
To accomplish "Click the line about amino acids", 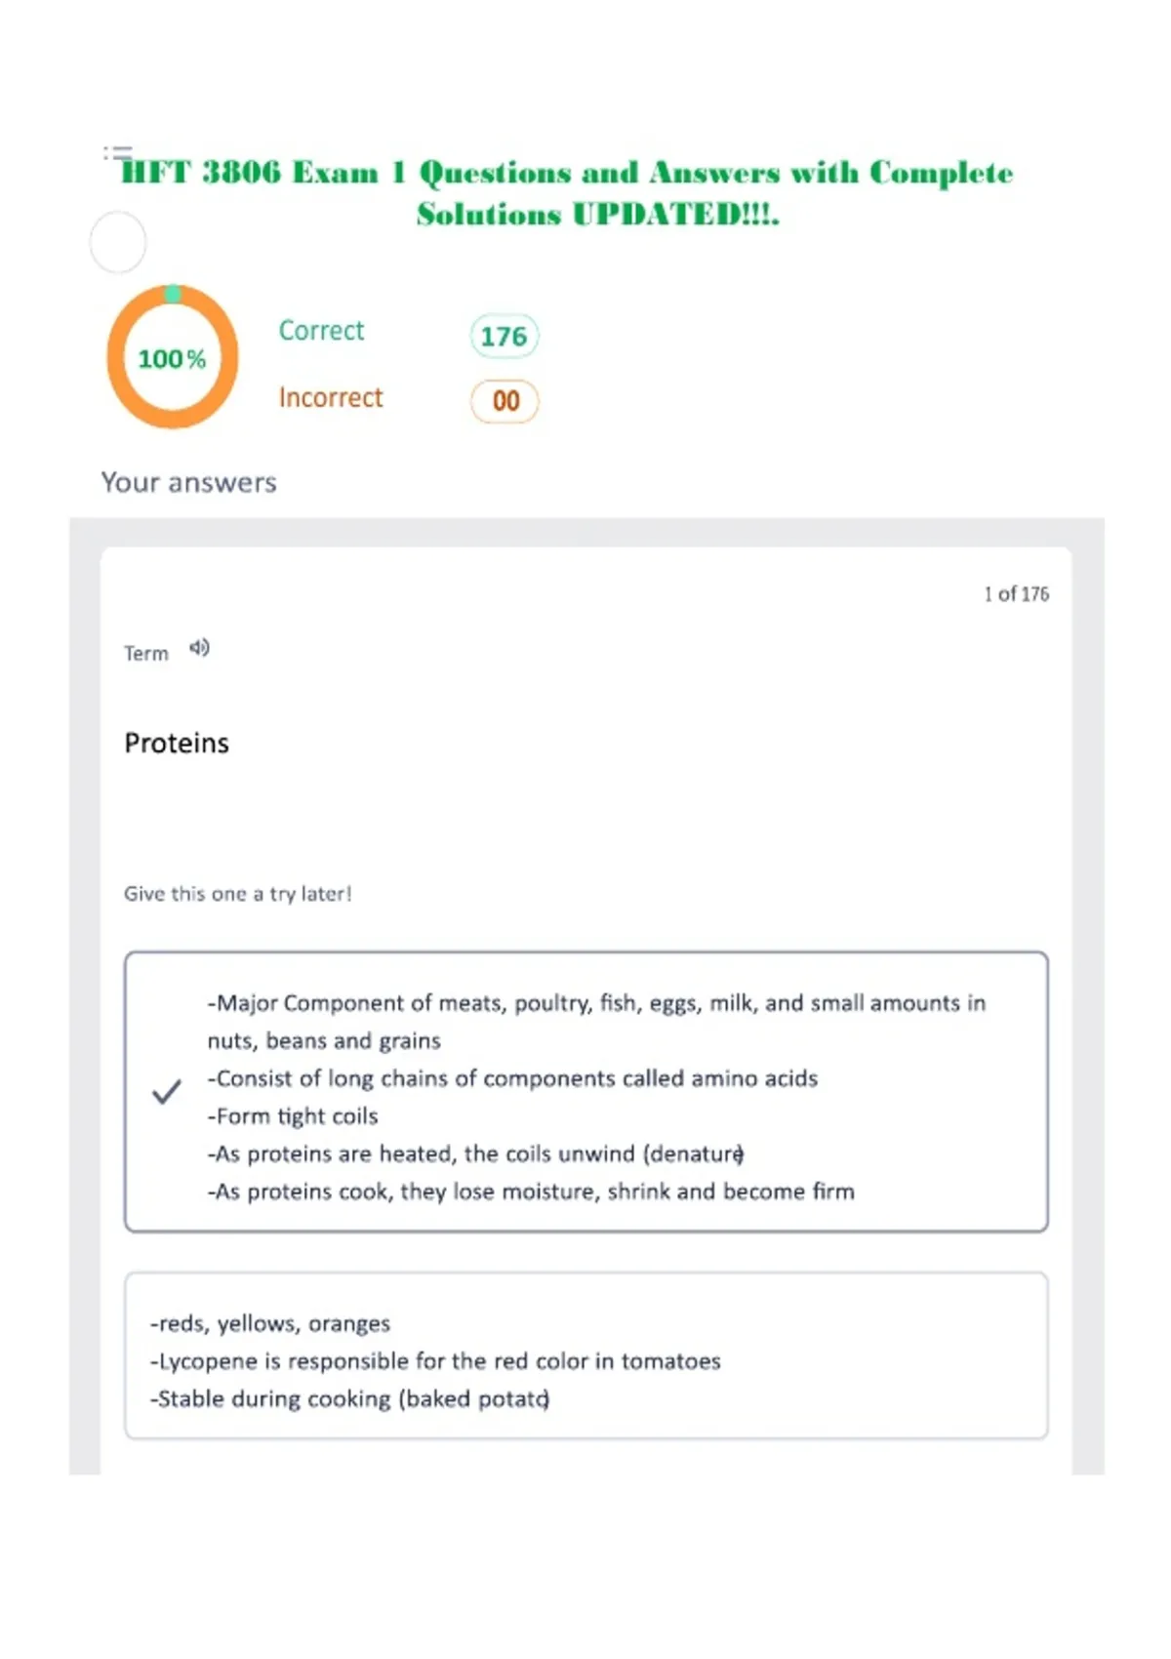I will pos(512,1078).
